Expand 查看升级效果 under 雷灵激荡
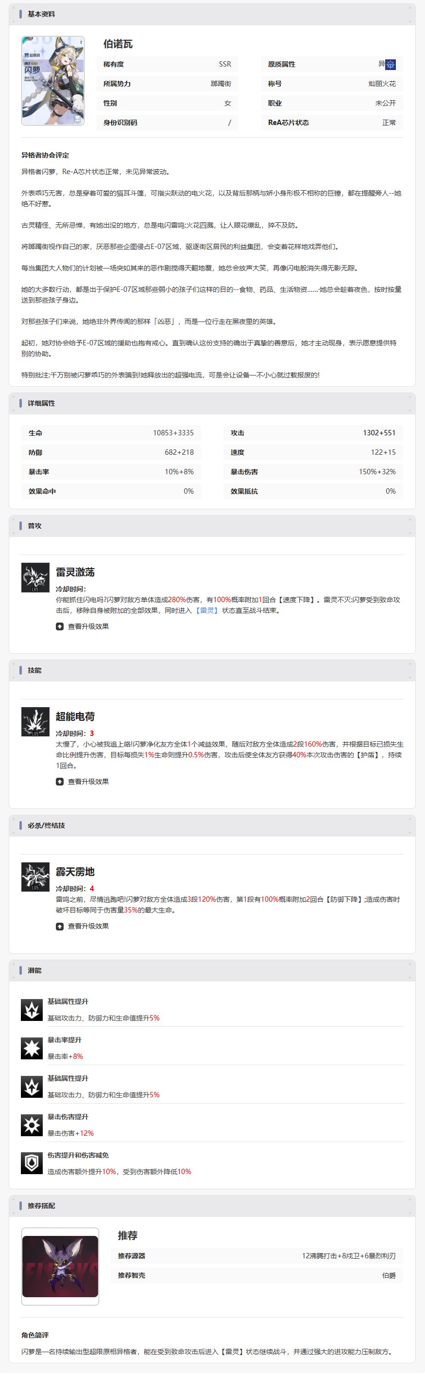Viewport: 425px width, 1394px height. pos(82,626)
